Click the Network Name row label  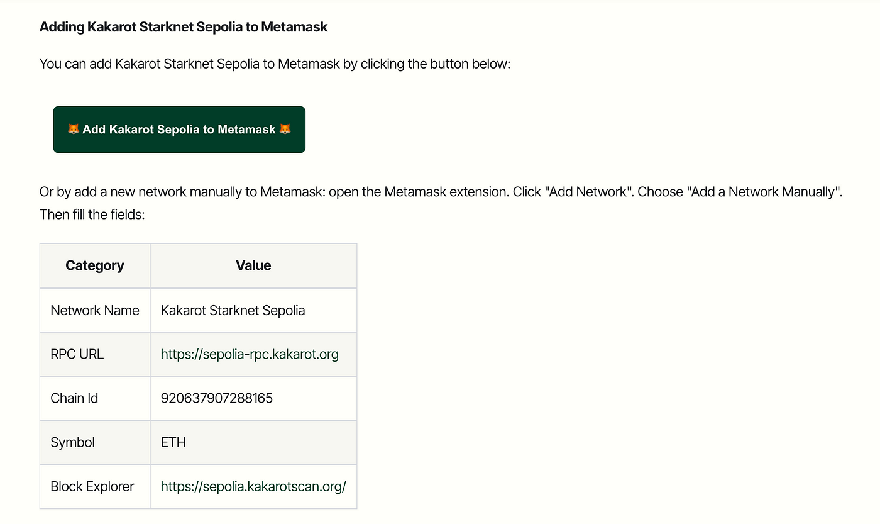95,310
